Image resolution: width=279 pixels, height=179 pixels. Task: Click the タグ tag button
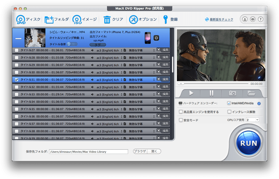98,45
